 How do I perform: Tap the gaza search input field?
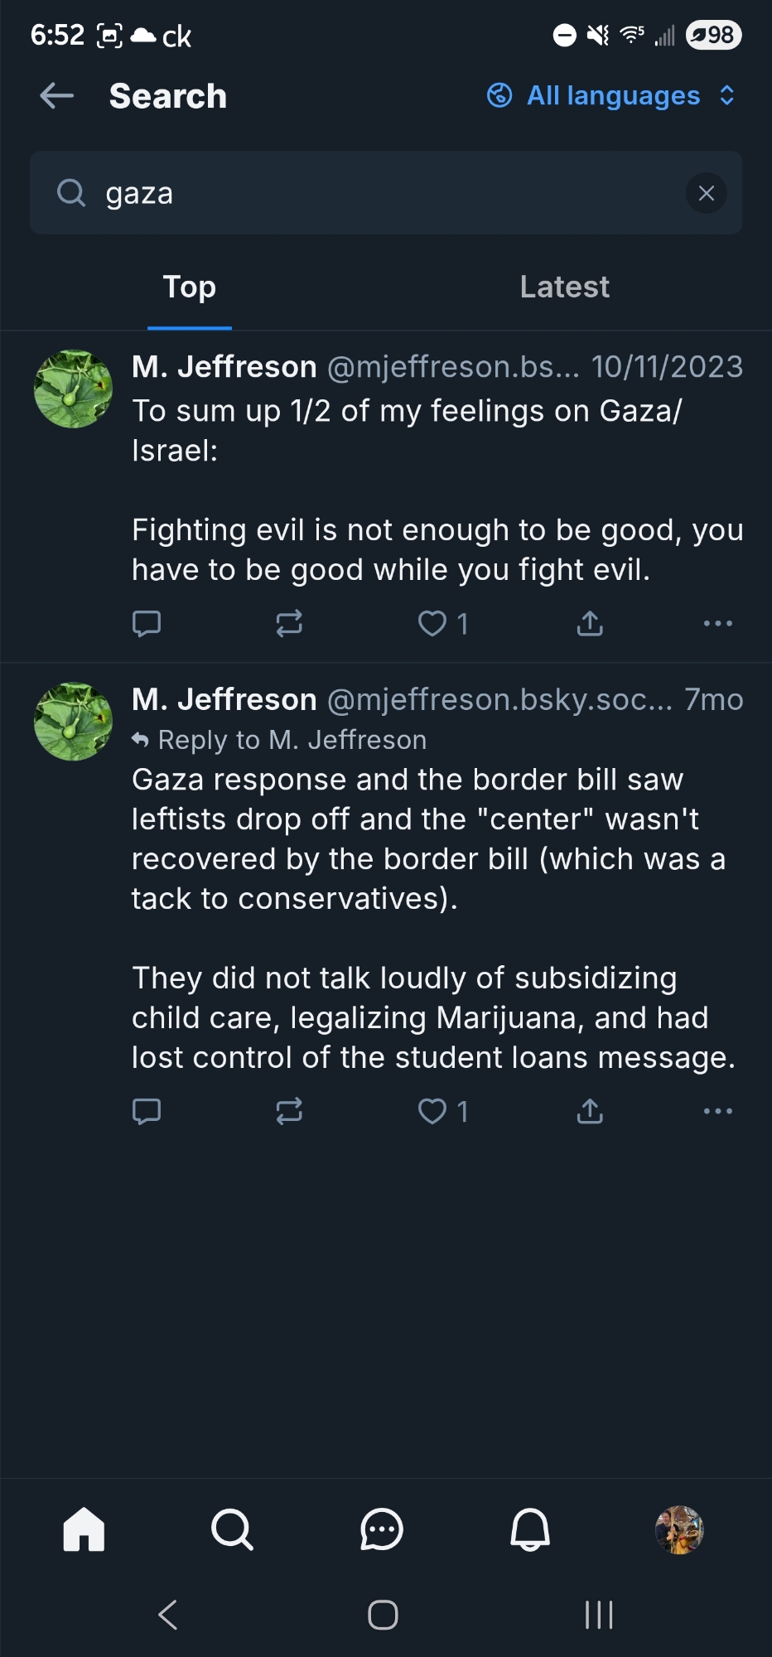pyautogui.click(x=381, y=194)
